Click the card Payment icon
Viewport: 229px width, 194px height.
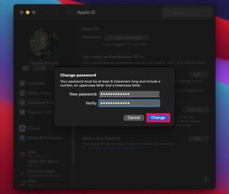coord(22,113)
